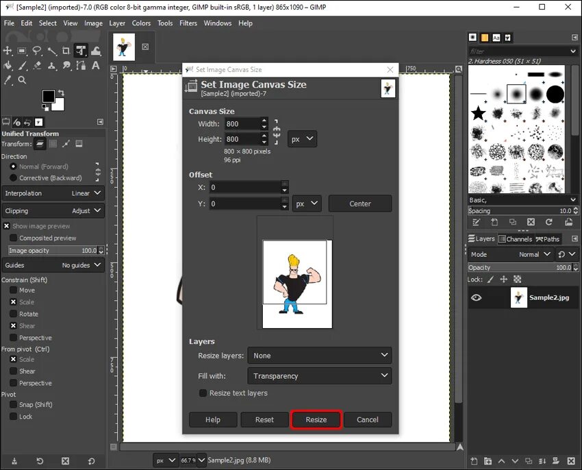Click the Raise layer up arrow icon
582x470 pixels.
(x=501, y=461)
